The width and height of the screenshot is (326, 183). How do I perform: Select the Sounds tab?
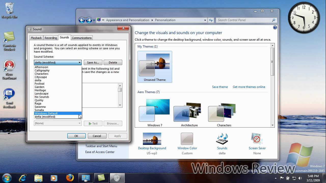64,37
